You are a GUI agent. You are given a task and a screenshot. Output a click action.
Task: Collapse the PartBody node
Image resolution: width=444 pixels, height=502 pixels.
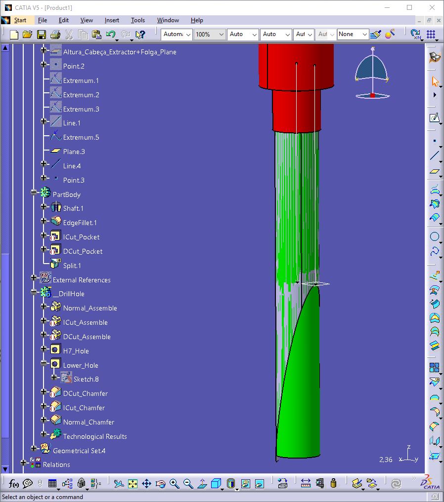(34, 192)
